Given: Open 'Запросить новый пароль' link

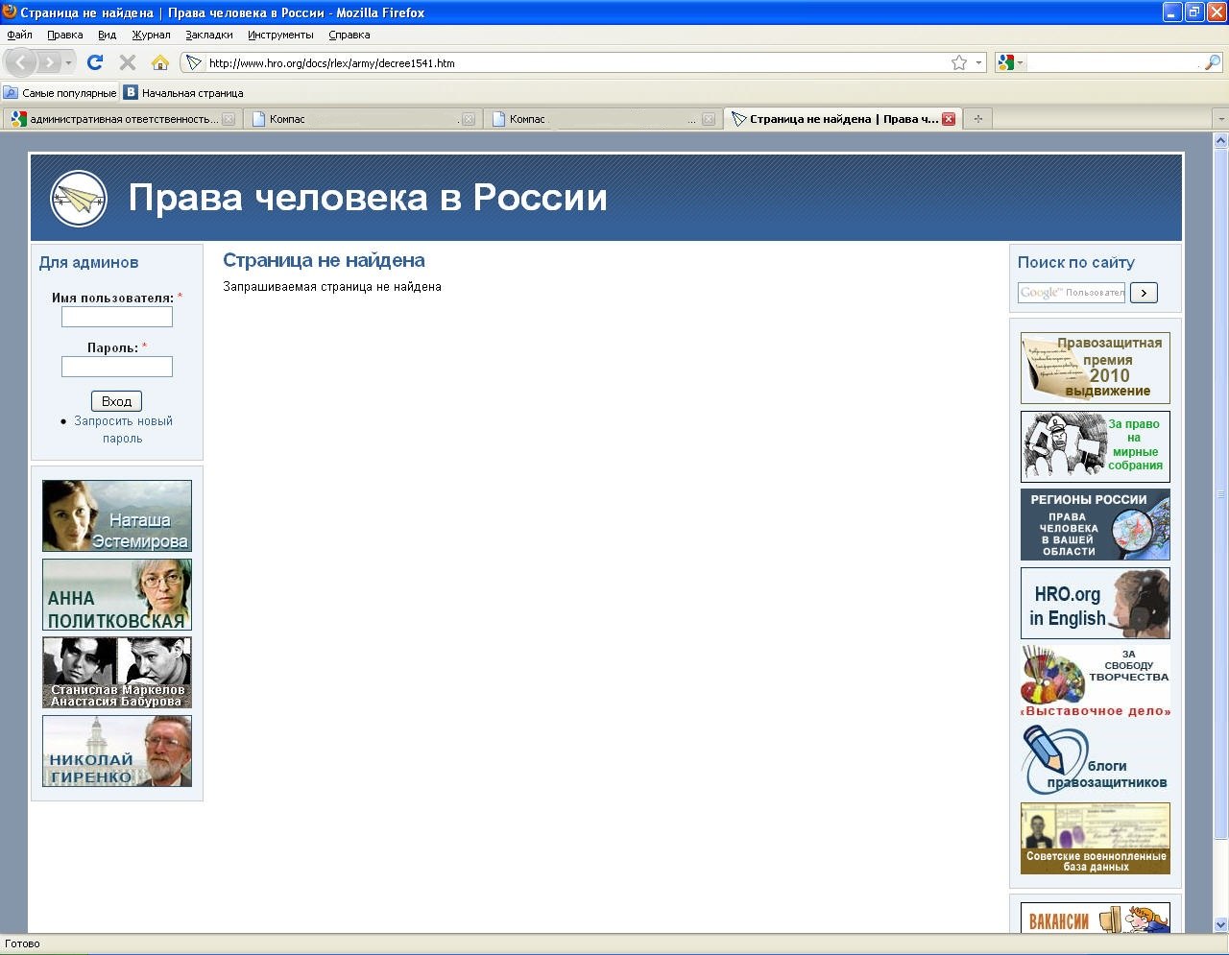Looking at the screenshot, I should [123, 430].
